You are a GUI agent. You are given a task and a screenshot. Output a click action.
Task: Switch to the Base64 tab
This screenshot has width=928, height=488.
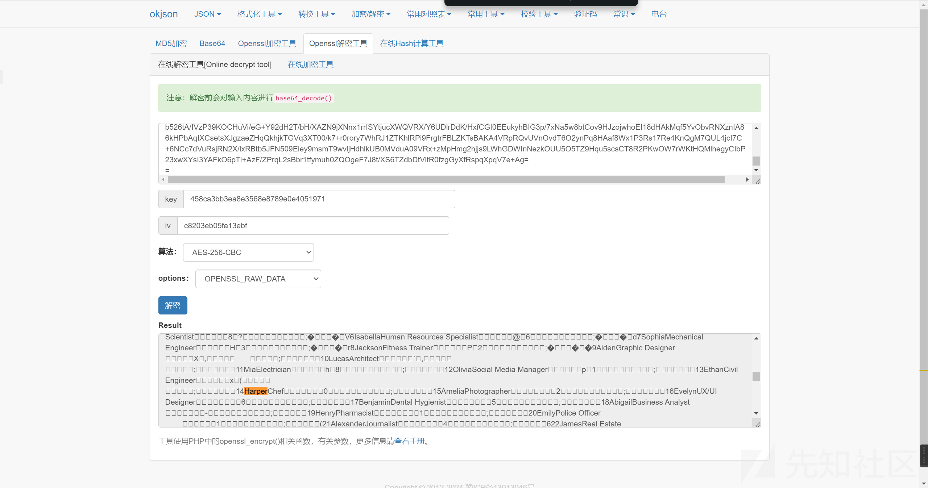coord(212,43)
